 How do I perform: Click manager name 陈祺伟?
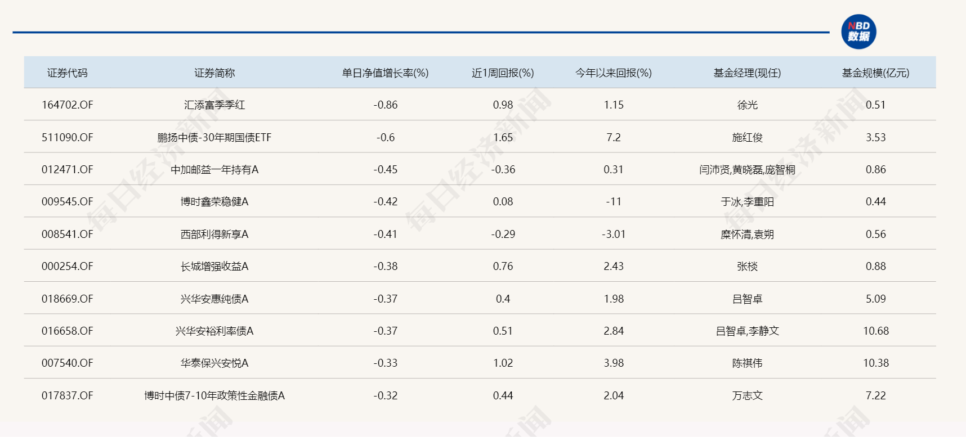point(748,363)
